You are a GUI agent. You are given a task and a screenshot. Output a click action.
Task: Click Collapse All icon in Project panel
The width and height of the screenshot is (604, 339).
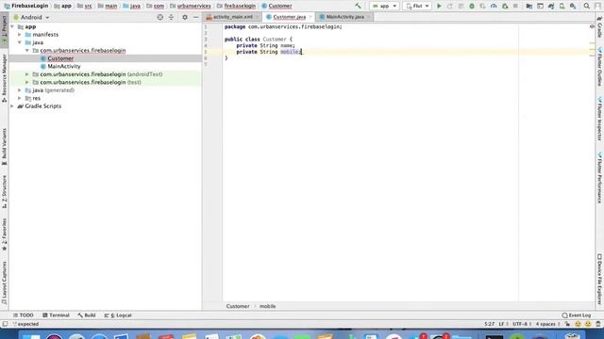(171, 17)
